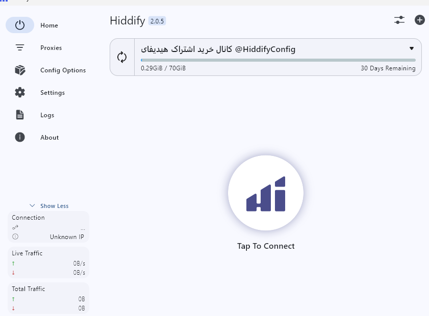Select the Home power icon in sidebar
The image size is (429, 316).
19,25
